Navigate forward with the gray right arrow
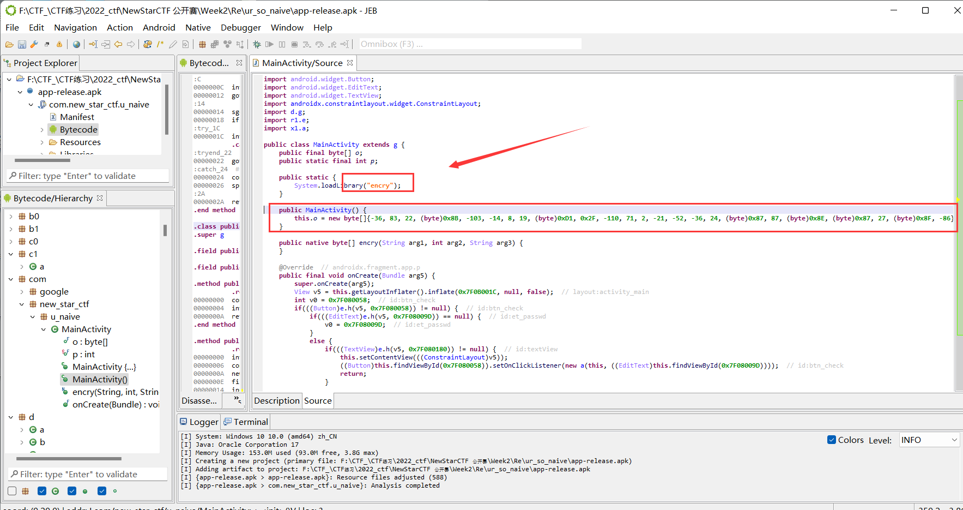963x510 pixels. (x=131, y=44)
